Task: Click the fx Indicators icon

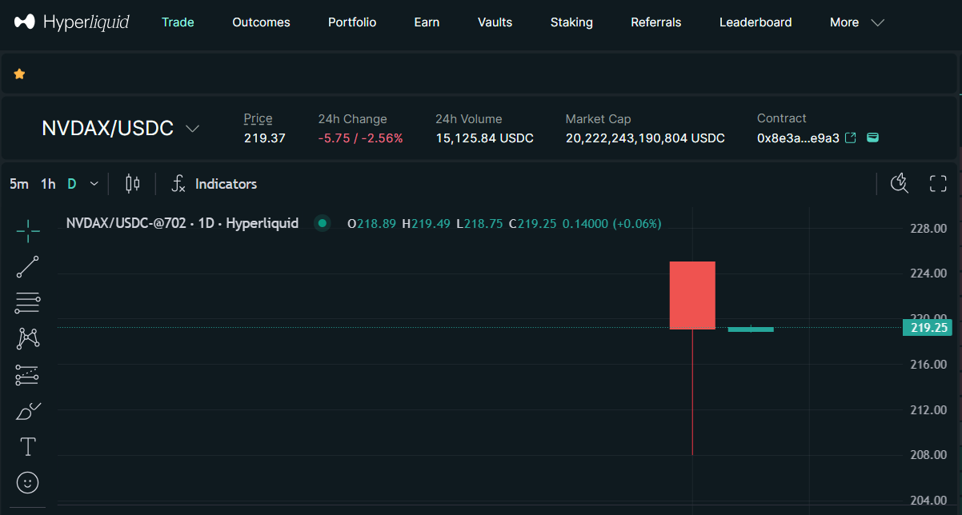Action: tap(178, 184)
